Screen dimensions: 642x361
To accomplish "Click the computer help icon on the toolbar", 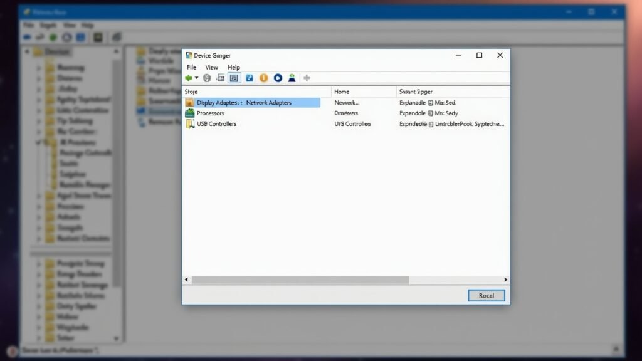I will click(207, 77).
